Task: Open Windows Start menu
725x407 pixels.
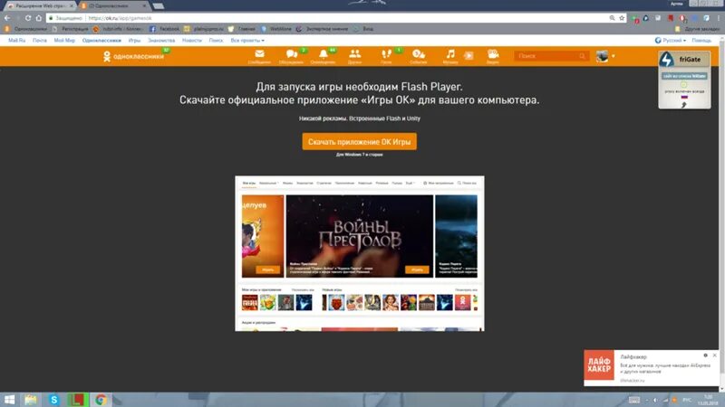Action: tap(9, 400)
